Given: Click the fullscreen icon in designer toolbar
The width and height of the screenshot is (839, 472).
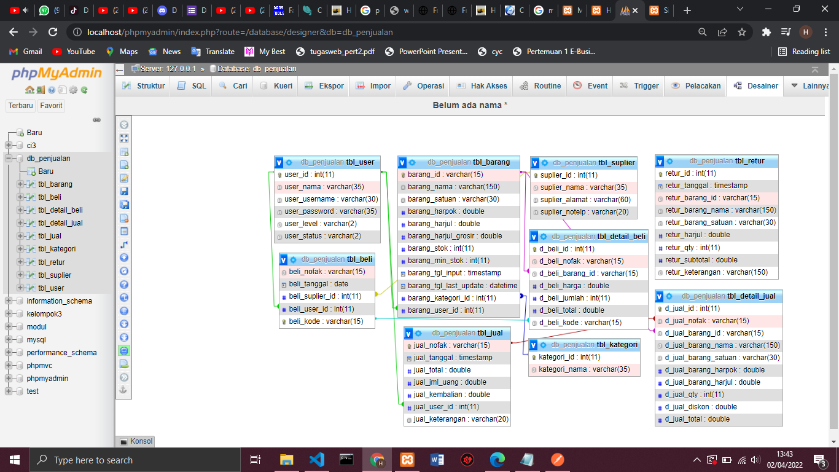Looking at the screenshot, I should tap(124, 138).
